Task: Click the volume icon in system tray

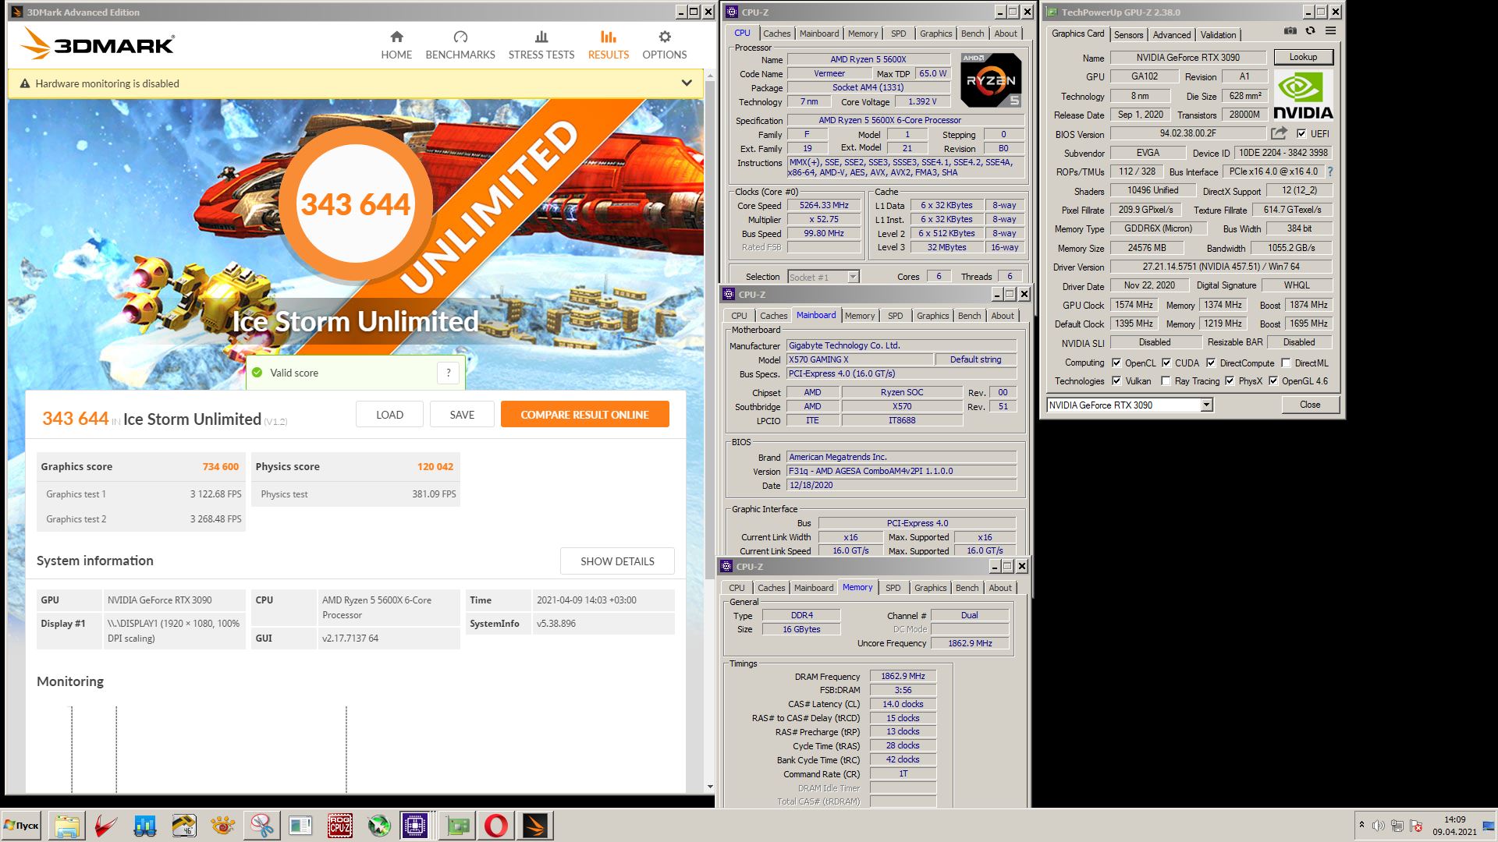Action: (1378, 826)
